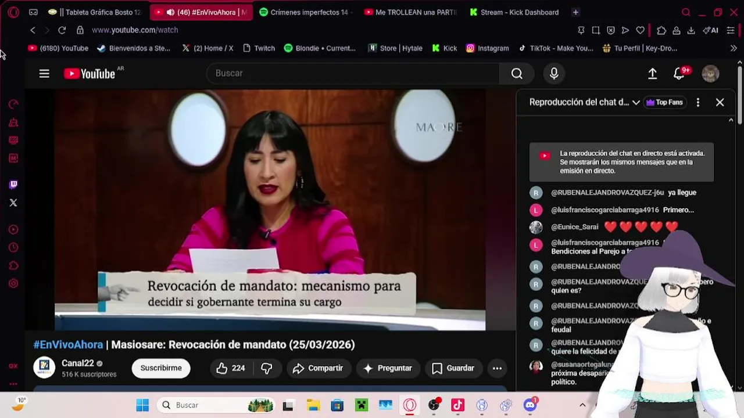Click the Preguntar ask button
Image resolution: width=744 pixels, height=418 pixels.
[x=388, y=368]
